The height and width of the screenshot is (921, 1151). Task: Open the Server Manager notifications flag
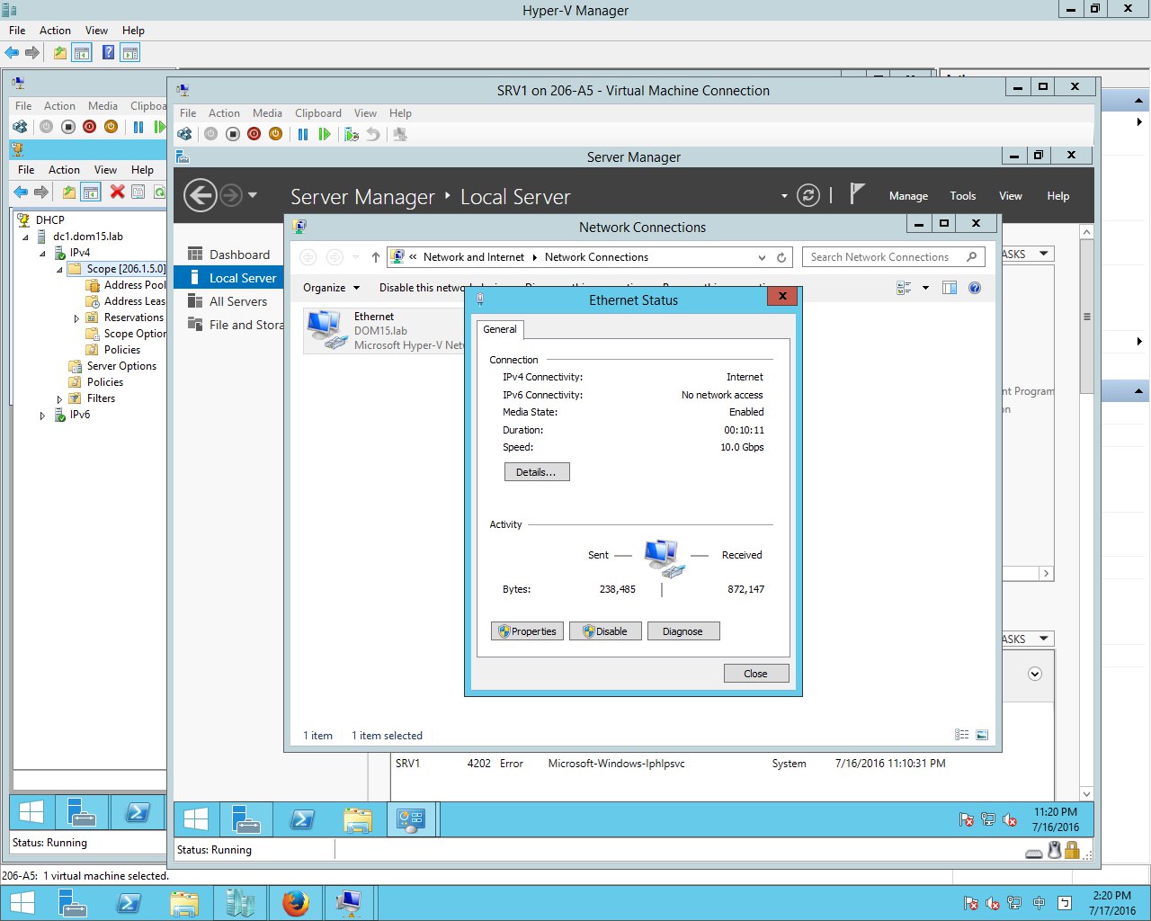(857, 194)
